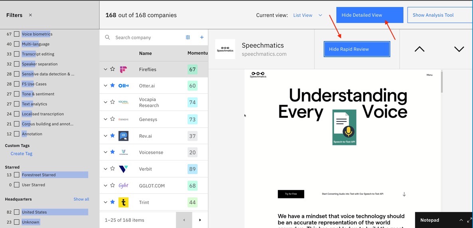Screen dimensions: 473x228
Task: Check the Text analytics filter
Action: click(x=17, y=104)
